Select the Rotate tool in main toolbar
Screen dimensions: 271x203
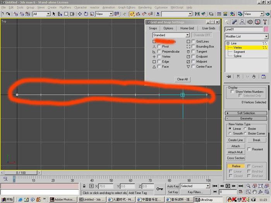(86, 14)
